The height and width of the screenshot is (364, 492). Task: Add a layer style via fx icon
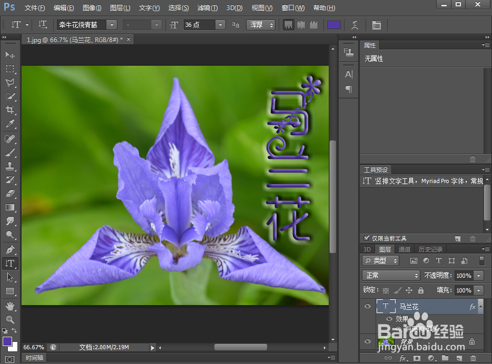pyautogui.click(x=402, y=358)
